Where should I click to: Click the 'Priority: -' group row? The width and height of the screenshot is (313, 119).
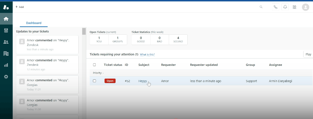[201, 73]
